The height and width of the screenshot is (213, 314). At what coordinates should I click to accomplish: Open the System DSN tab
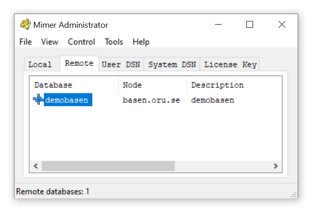tap(172, 64)
